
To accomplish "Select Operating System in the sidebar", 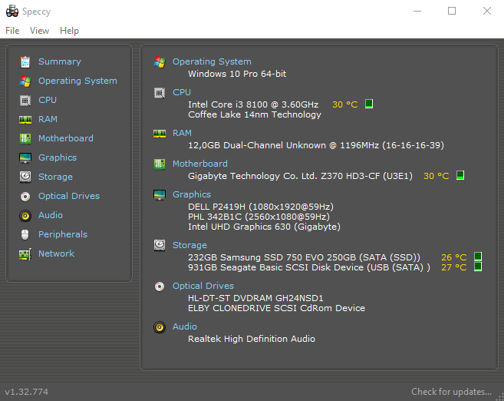I will (x=77, y=81).
